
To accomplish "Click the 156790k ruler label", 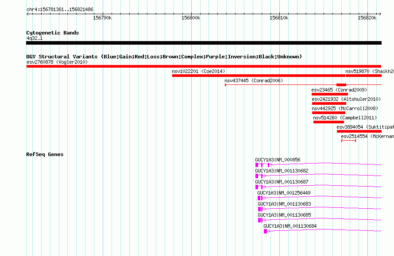I will coord(102,18).
